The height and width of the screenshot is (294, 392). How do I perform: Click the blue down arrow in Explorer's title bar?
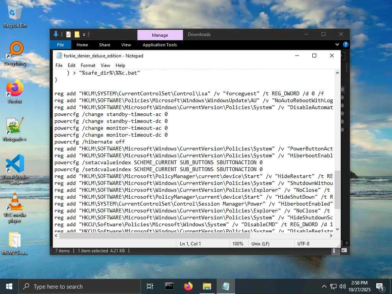56,34
